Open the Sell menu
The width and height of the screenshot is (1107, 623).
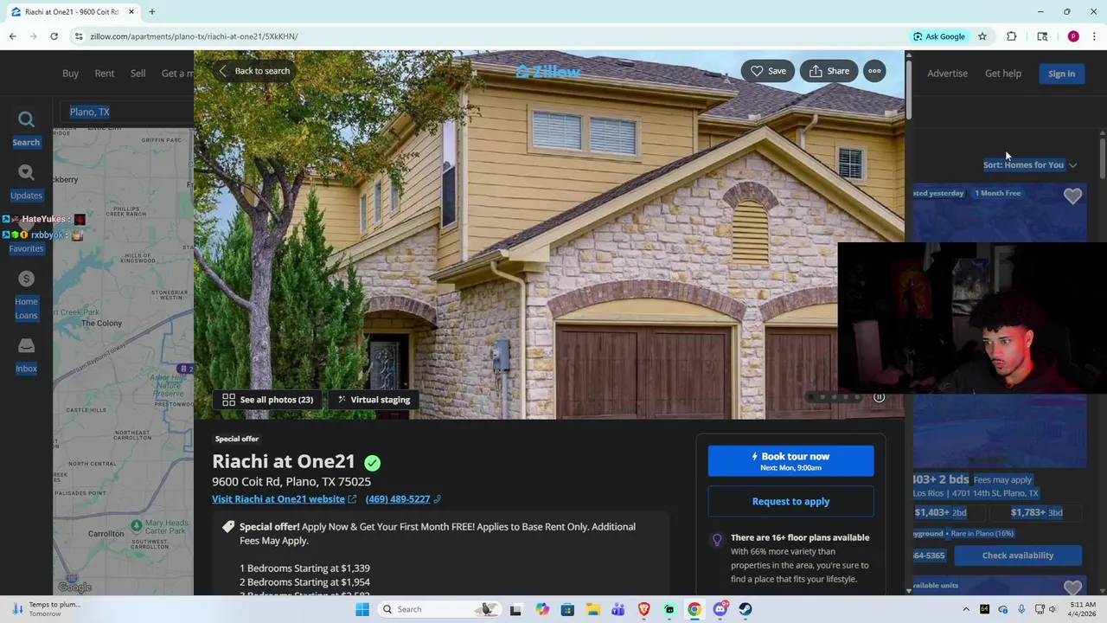(x=138, y=74)
